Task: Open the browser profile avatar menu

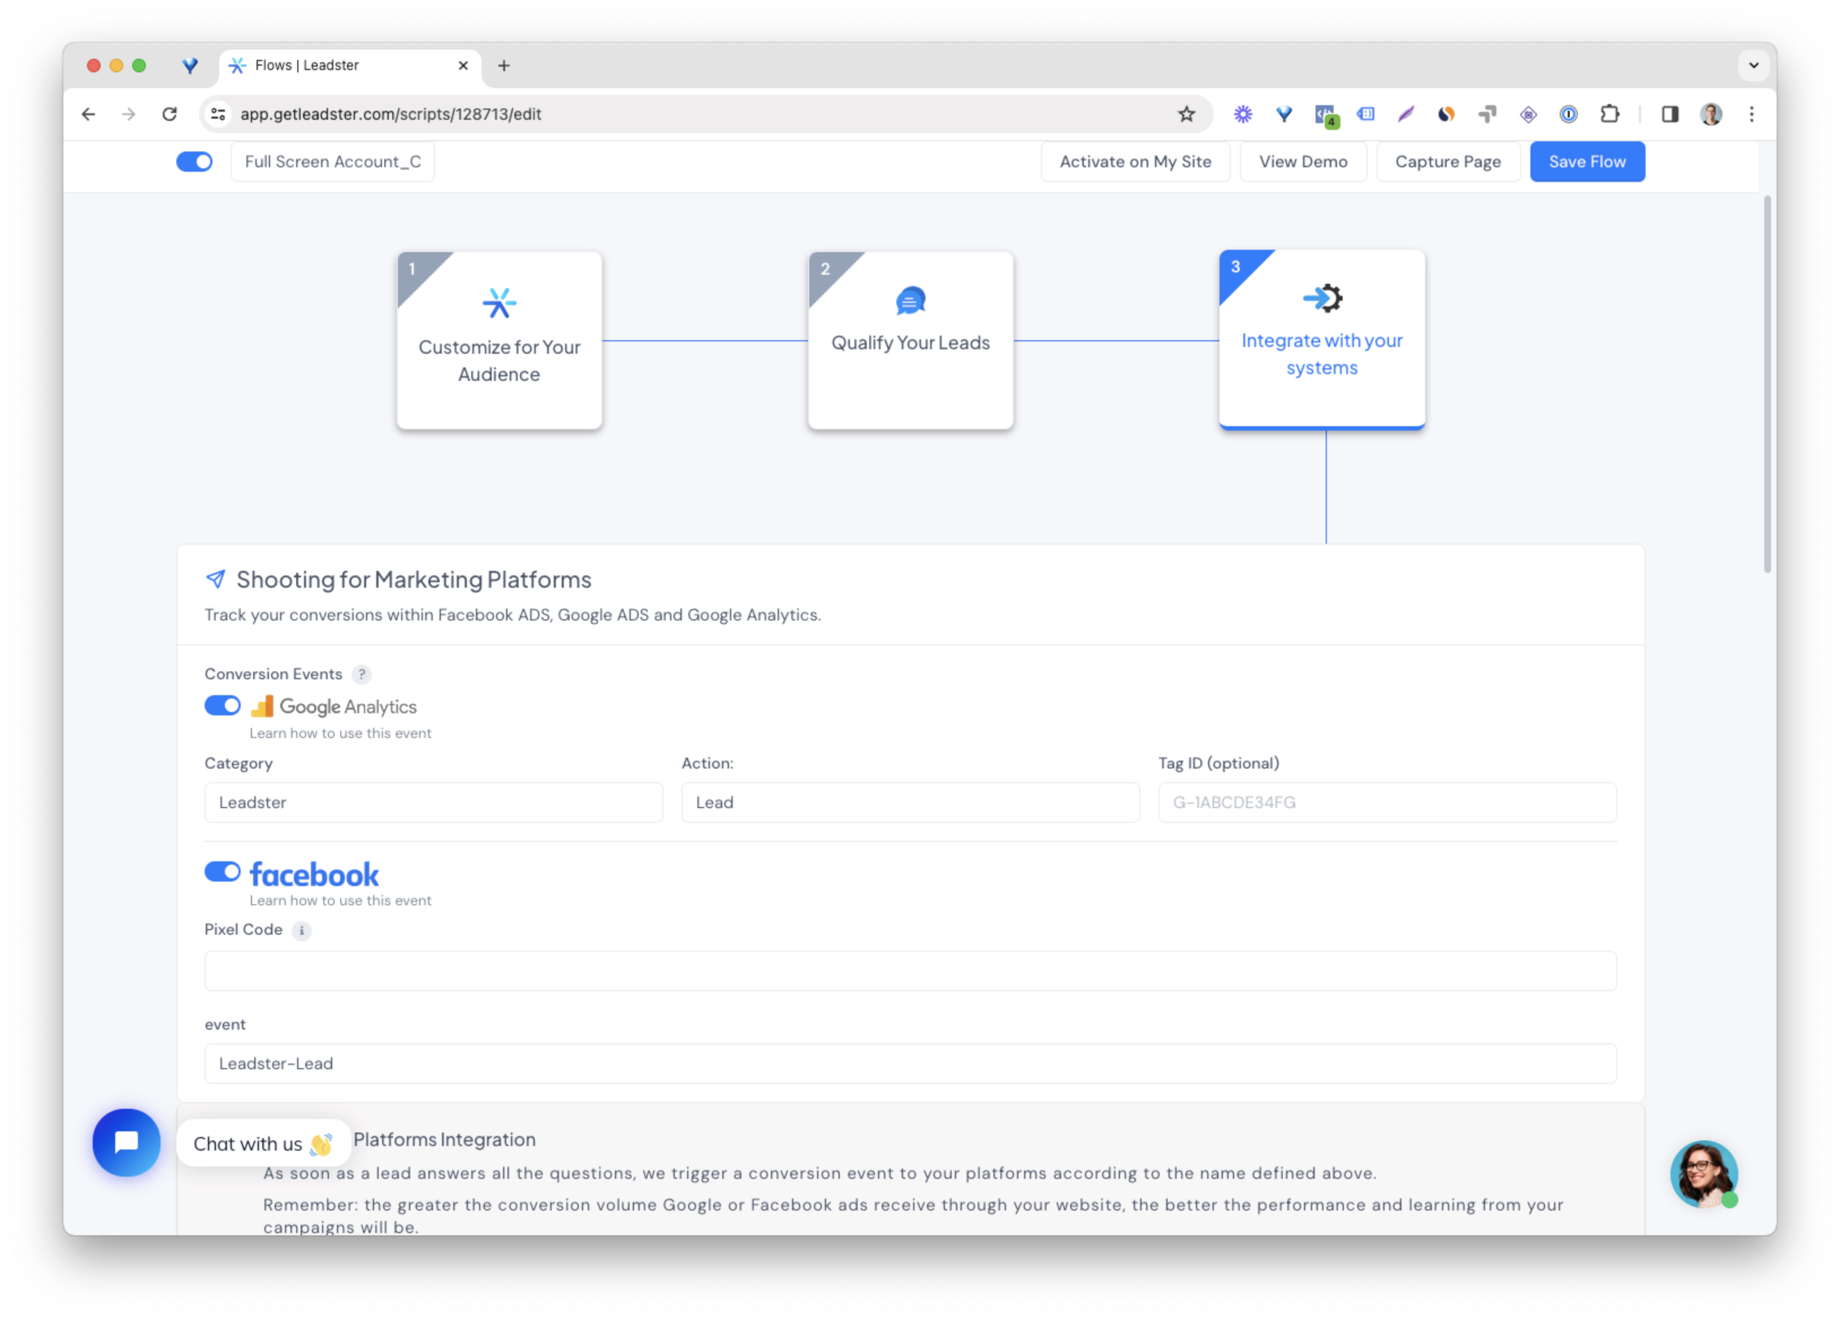Action: 1711,114
